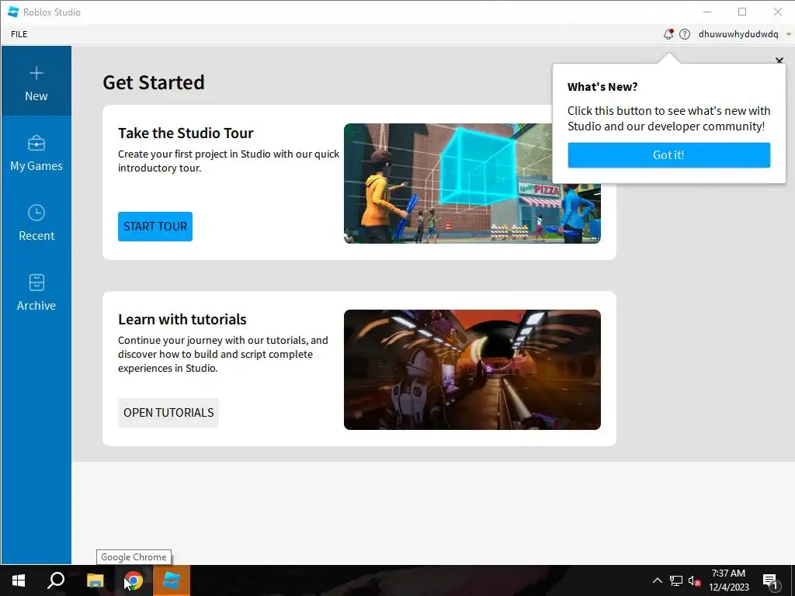Click the Got it! button
Image resolution: width=795 pixels, height=596 pixels.
click(668, 154)
